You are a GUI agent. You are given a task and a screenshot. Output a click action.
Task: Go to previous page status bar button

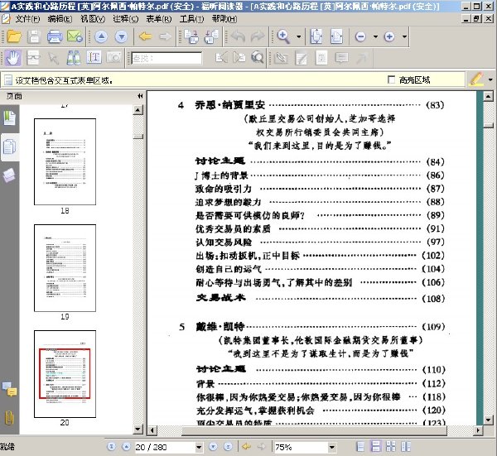click(126, 447)
